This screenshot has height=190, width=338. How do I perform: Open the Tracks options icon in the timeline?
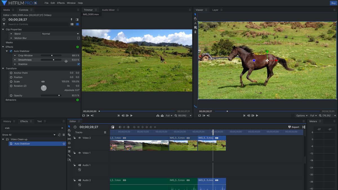point(105,132)
